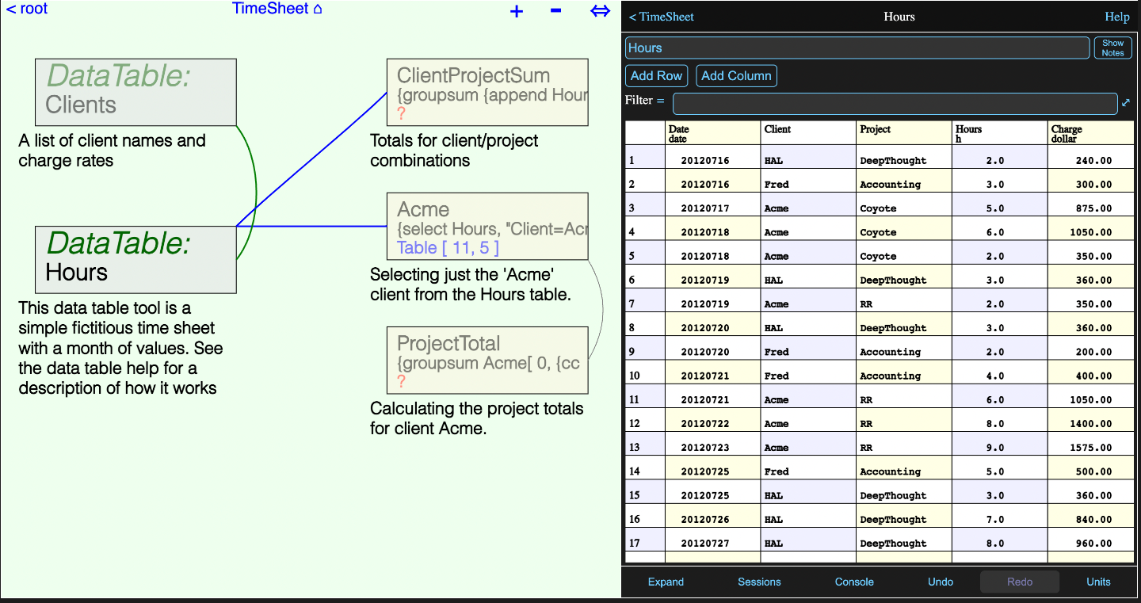Click into the Filter input field

pyautogui.click(x=895, y=104)
